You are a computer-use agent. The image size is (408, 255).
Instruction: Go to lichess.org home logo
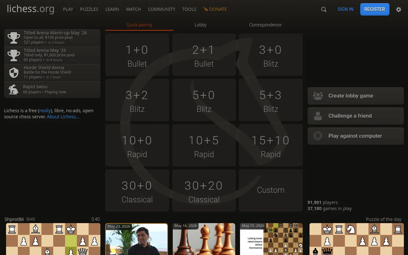(31, 9)
